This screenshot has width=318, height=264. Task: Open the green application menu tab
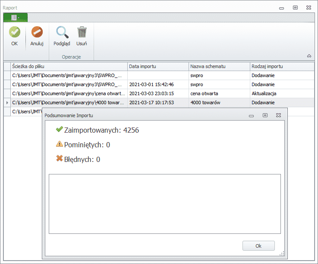point(16,18)
